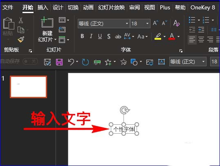Image resolution: width=220 pixels, height=166 pixels.
Task: Select the Format Painter brush
Action: [x=21, y=39]
